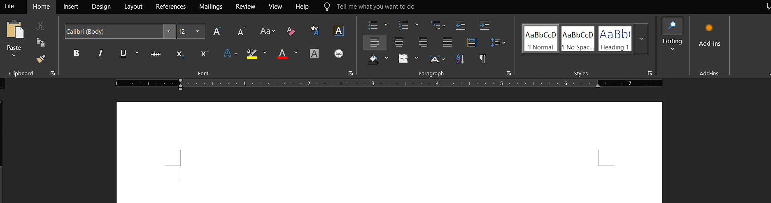Clear all formatting eraser icon
The width and height of the screenshot is (771, 203).
(x=291, y=31)
